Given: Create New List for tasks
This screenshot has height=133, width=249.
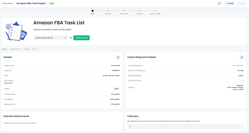Looking at the screenshot, I should coord(81,38).
